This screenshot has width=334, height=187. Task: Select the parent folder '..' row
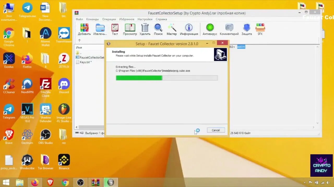click(79, 53)
